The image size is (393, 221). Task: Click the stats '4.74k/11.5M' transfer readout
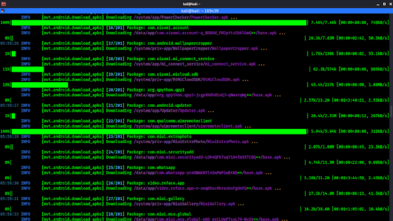(349, 162)
